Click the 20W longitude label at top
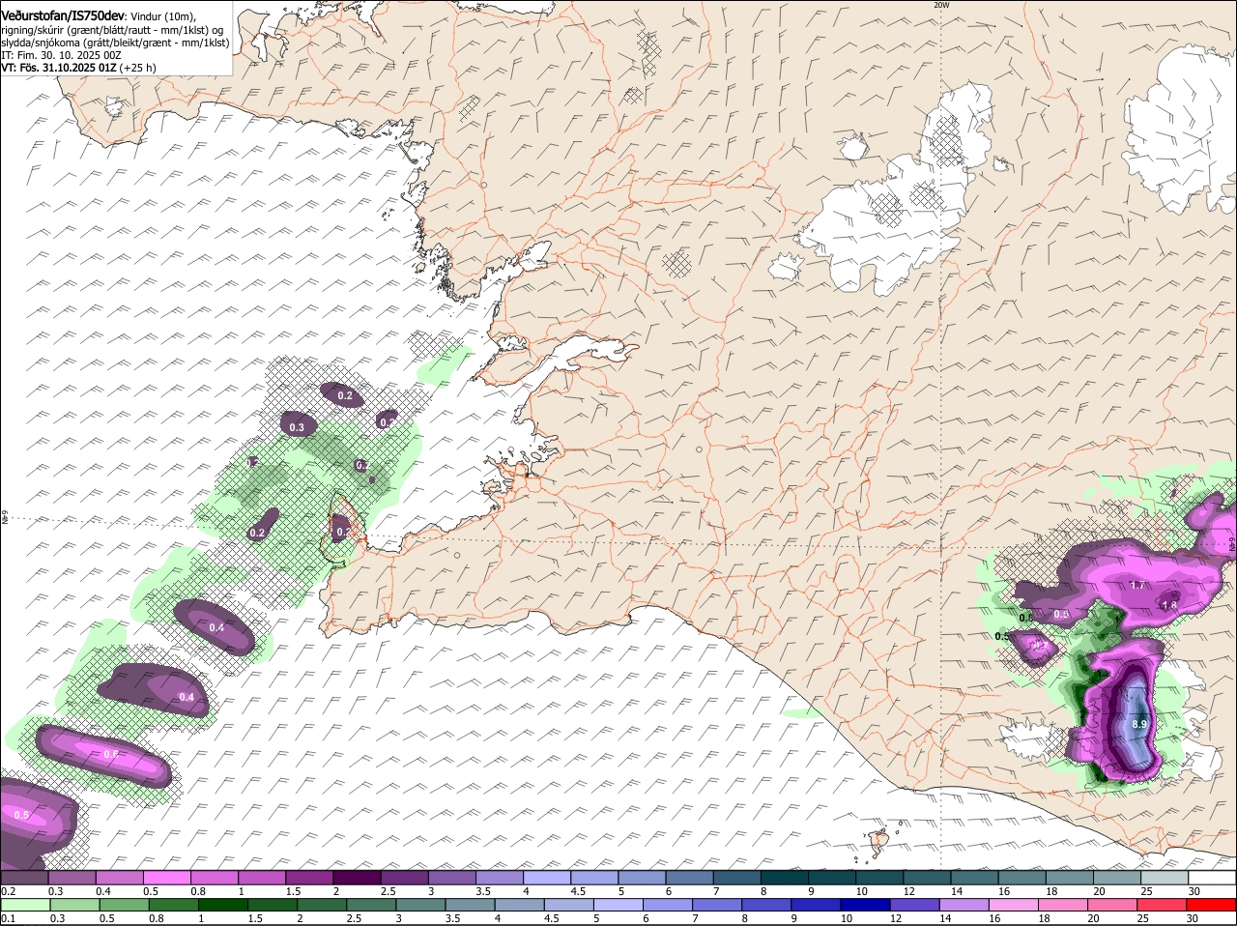 tap(941, 5)
